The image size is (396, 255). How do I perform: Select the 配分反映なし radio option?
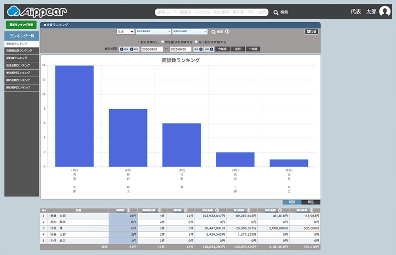[138, 42]
